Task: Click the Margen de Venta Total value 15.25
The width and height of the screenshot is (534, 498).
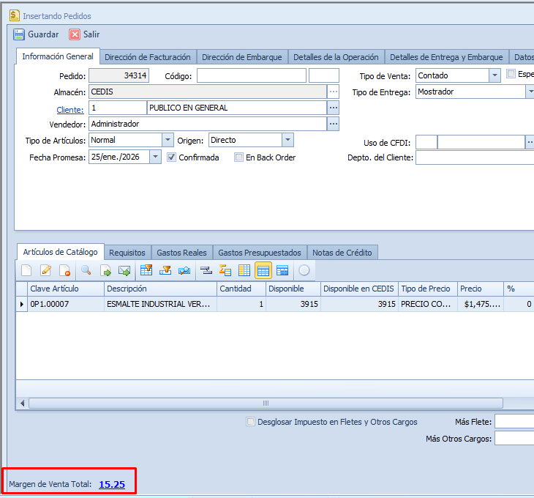Action: [112, 485]
